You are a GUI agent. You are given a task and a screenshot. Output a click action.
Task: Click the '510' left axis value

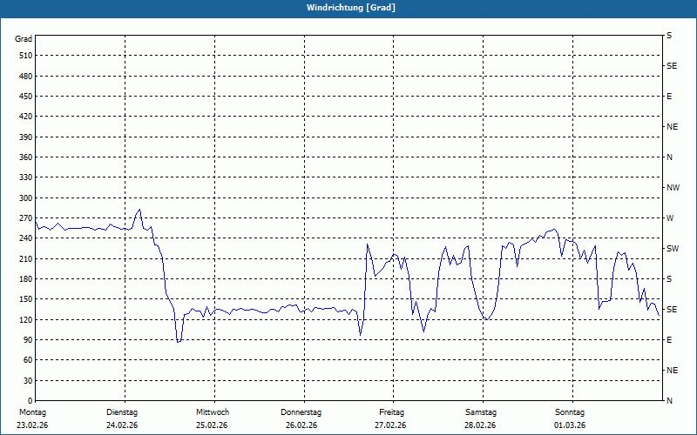click(26, 56)
